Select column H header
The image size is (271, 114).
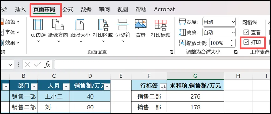point(238,76)
